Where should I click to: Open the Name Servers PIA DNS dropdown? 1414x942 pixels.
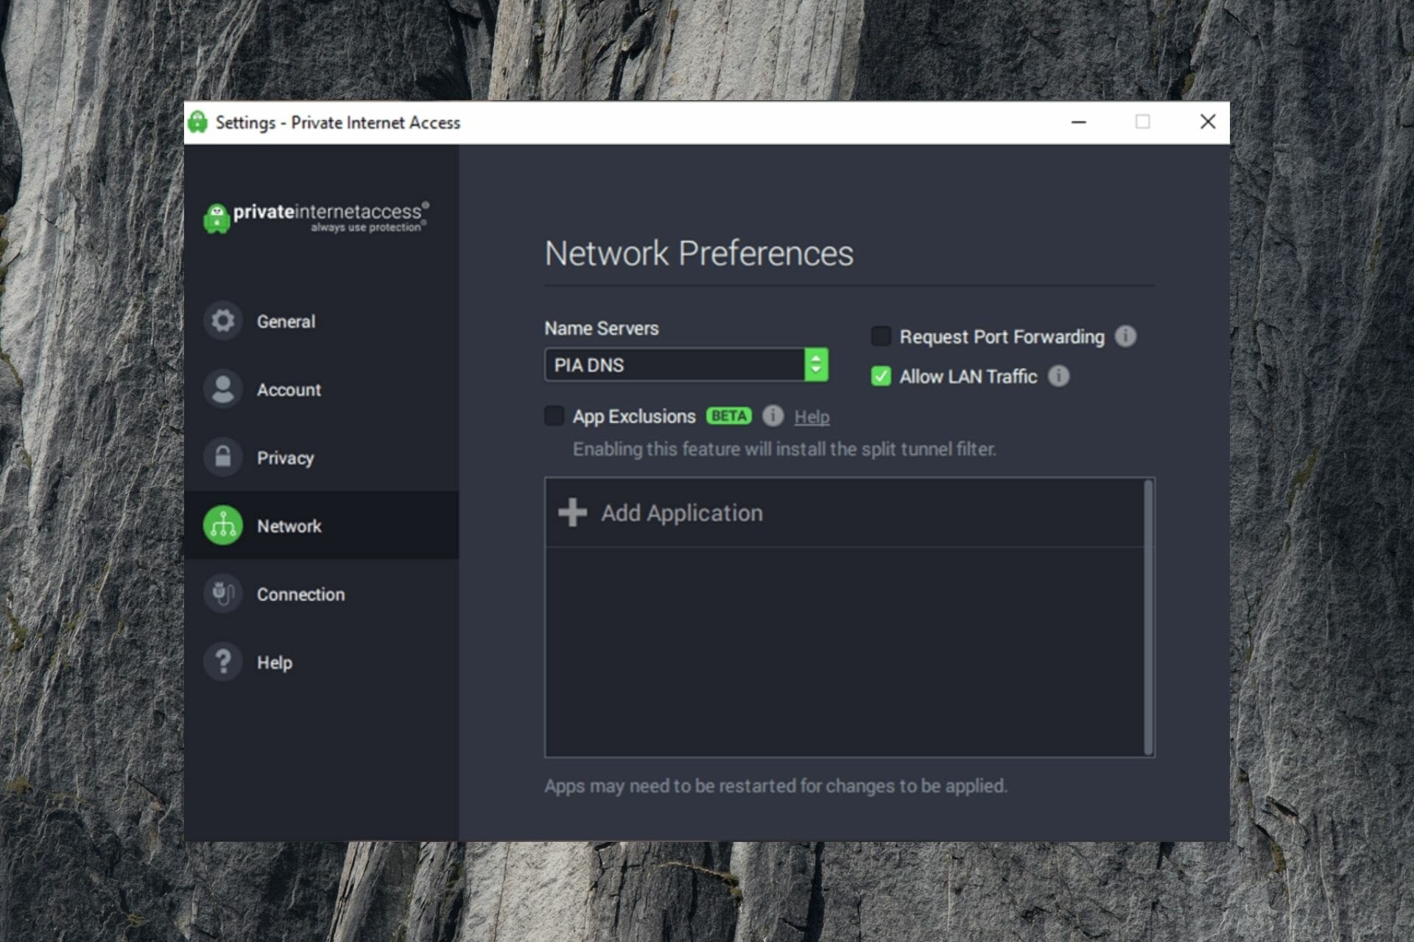[x=686, y=364]
